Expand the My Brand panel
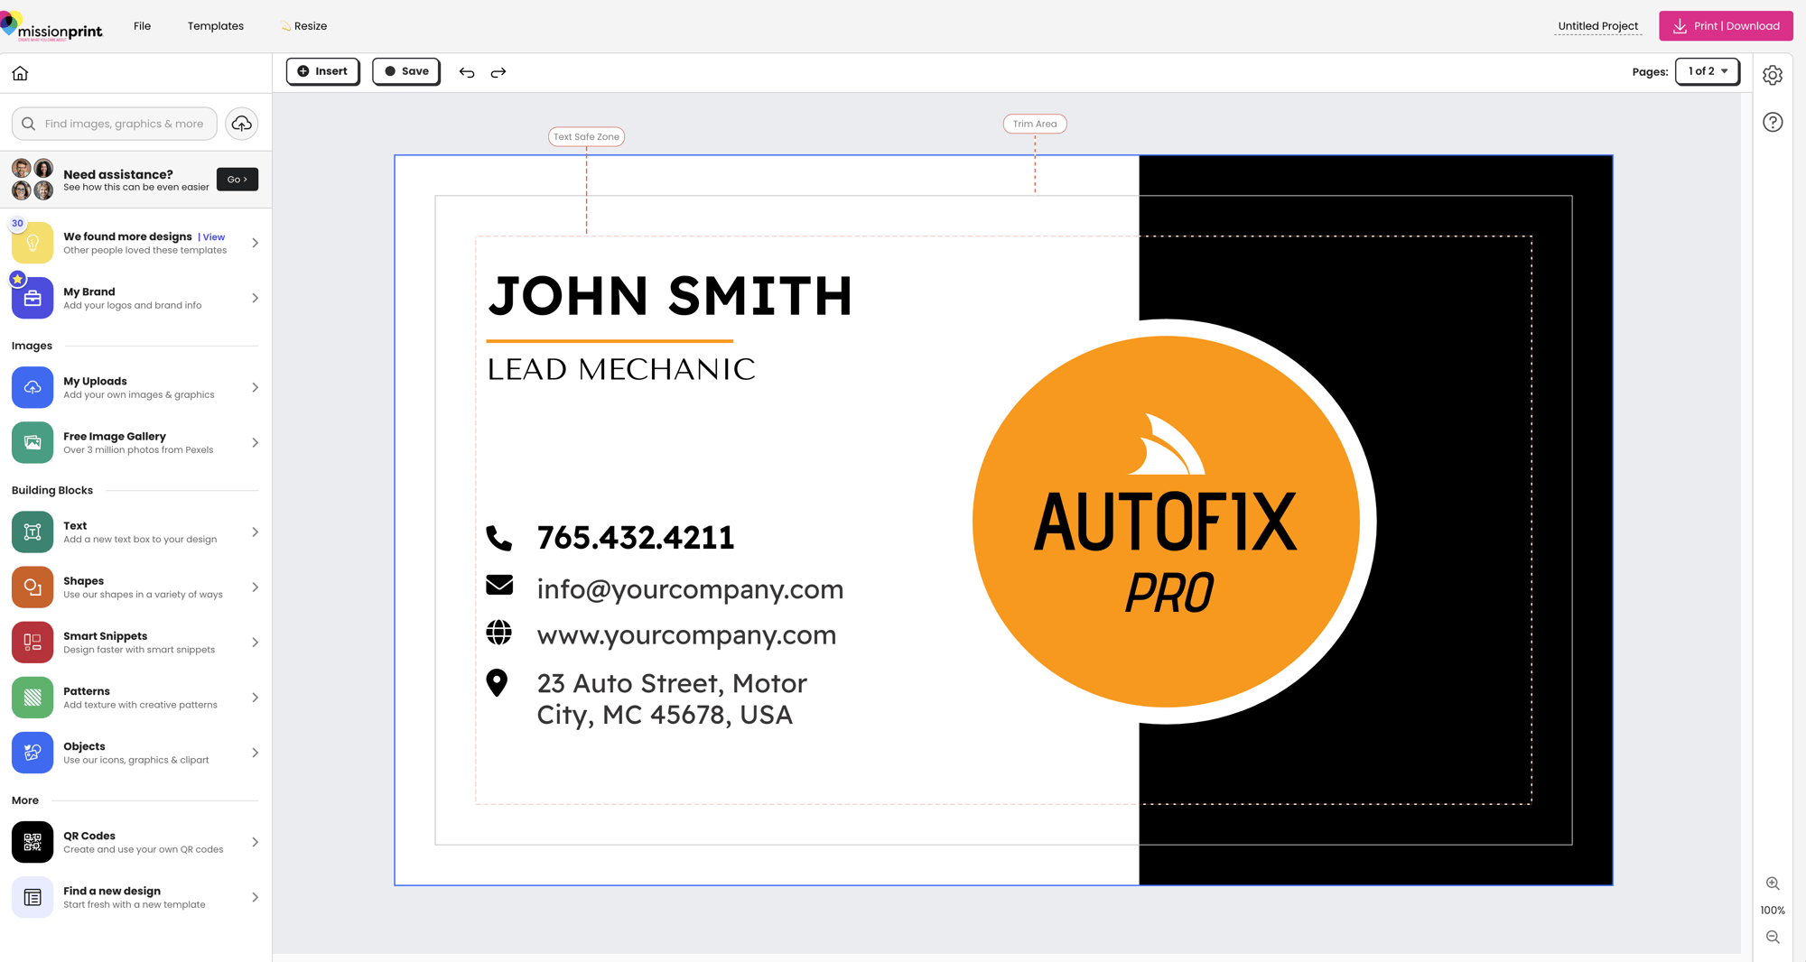Screen dimensions: 1806x962 (x=135, y=298)
